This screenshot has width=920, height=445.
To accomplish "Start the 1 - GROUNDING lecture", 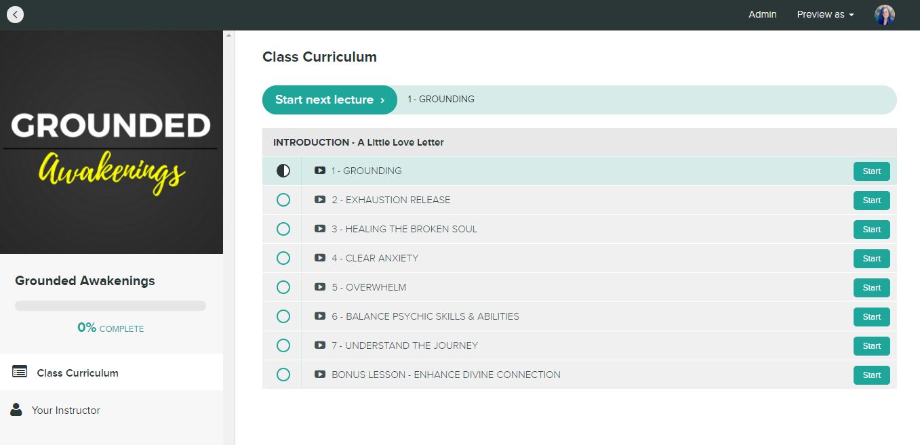I will 871,171.
